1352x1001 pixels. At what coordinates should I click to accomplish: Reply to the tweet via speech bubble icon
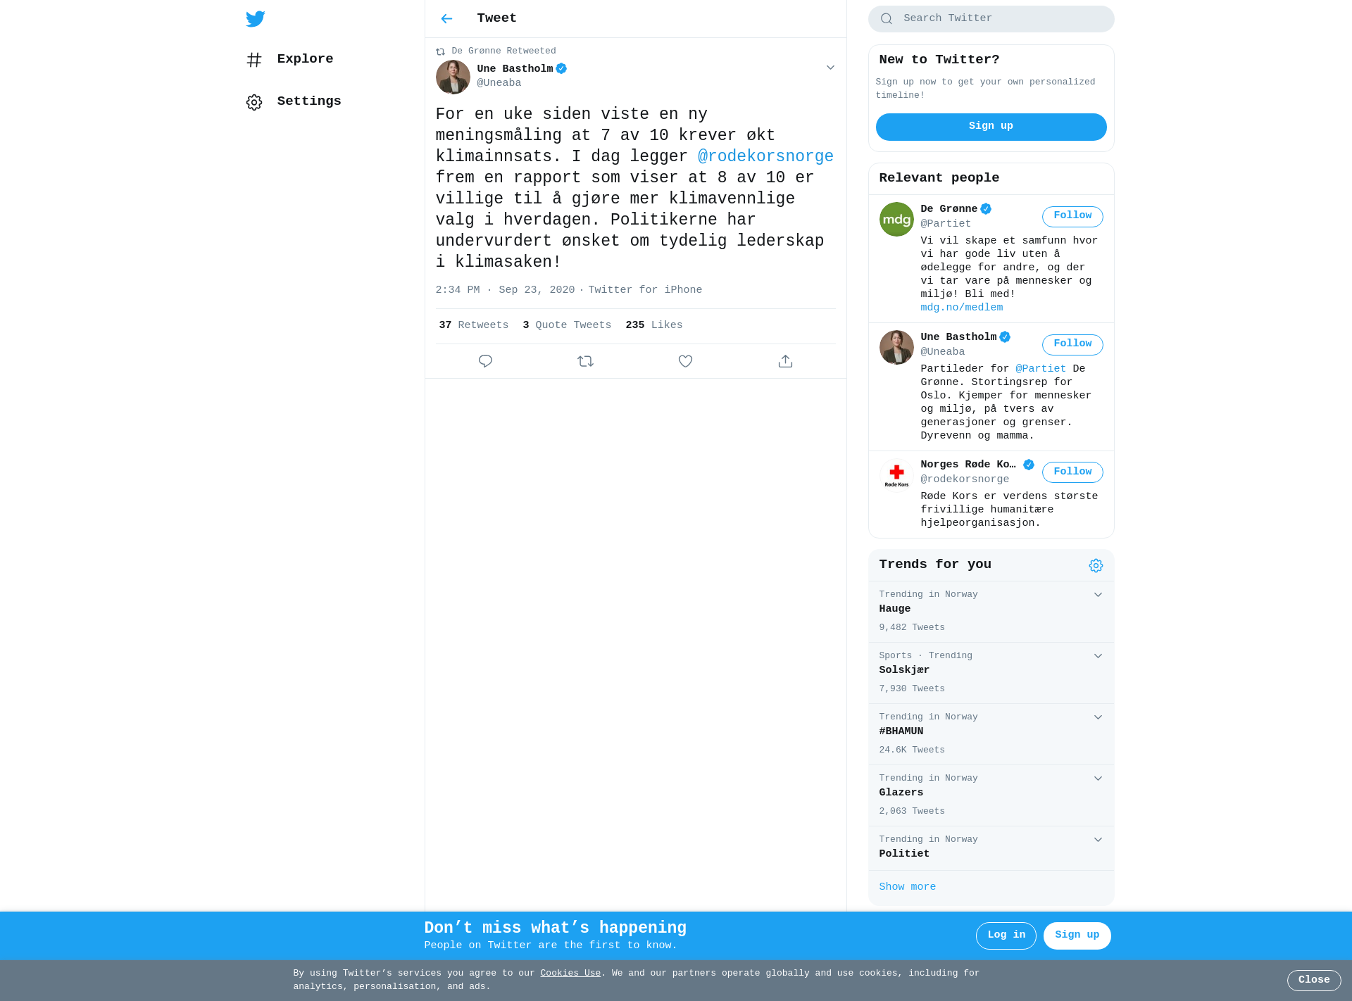(485, 361)
